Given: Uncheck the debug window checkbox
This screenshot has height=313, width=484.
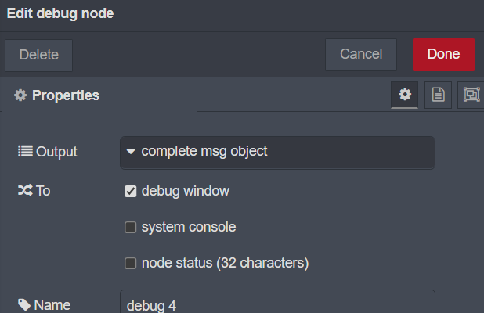Looking at the screenshot, I should pos(131,191).
